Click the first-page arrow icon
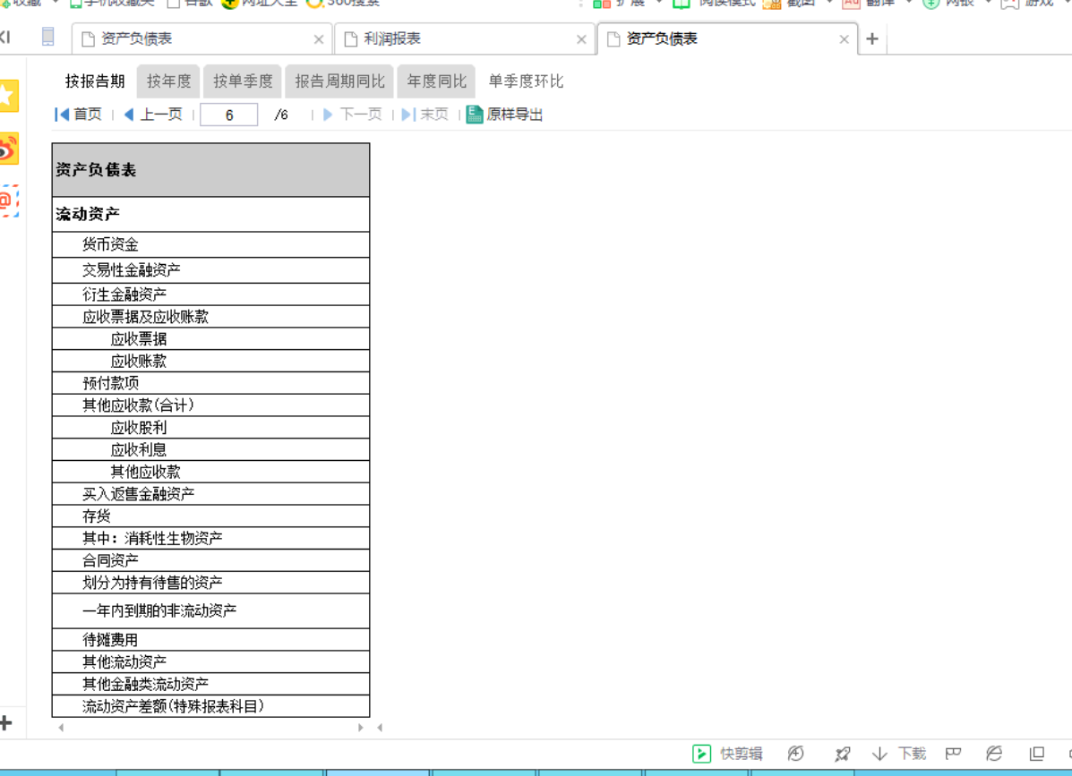Screen dimensions: 1072x776 (62, 114)
